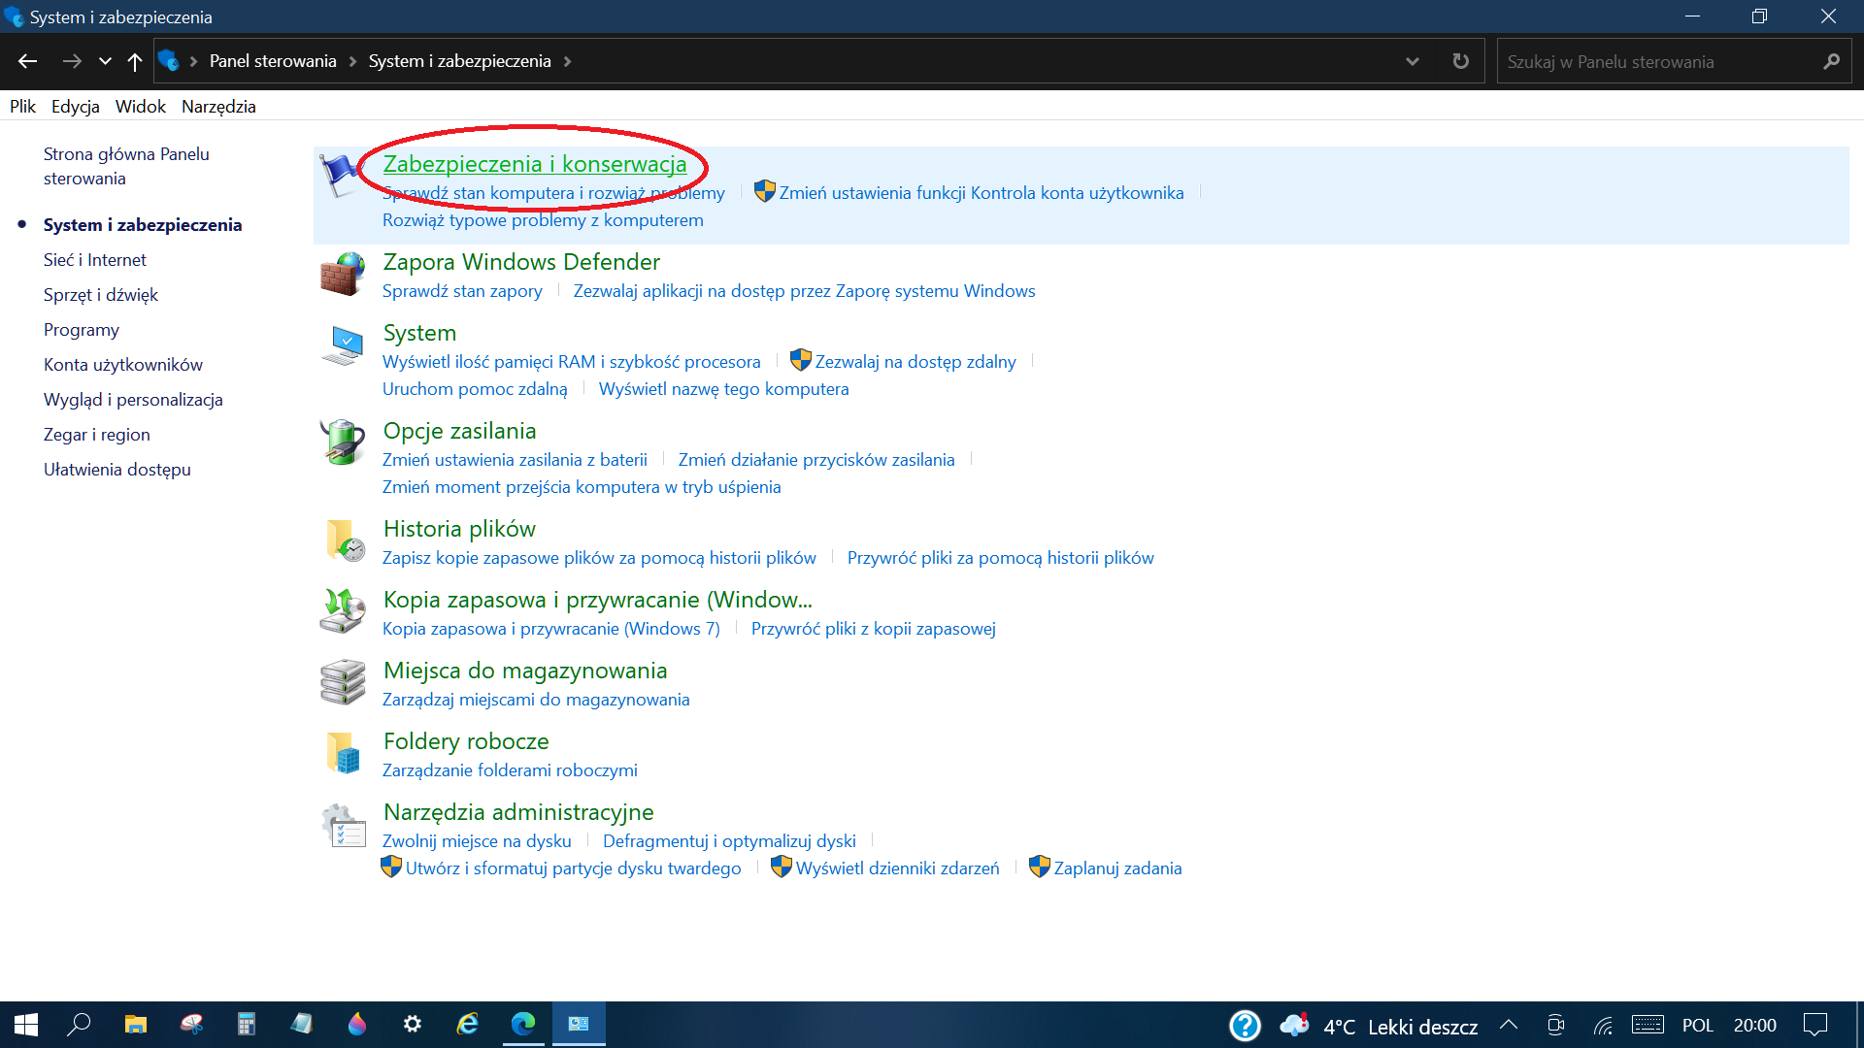The image size is (1864, 1048).
Task: Expand the recent pages chevron near Back button
Action: (x=105, y=60)
